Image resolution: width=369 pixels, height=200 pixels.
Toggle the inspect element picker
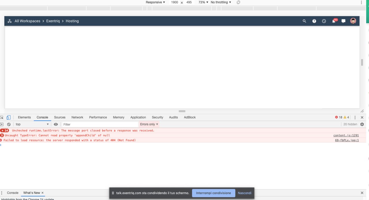2,117
